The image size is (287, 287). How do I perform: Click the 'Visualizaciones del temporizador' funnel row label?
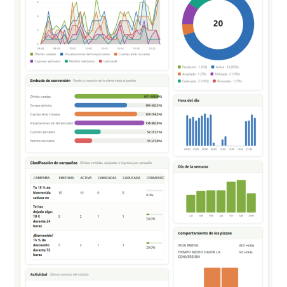51,123
